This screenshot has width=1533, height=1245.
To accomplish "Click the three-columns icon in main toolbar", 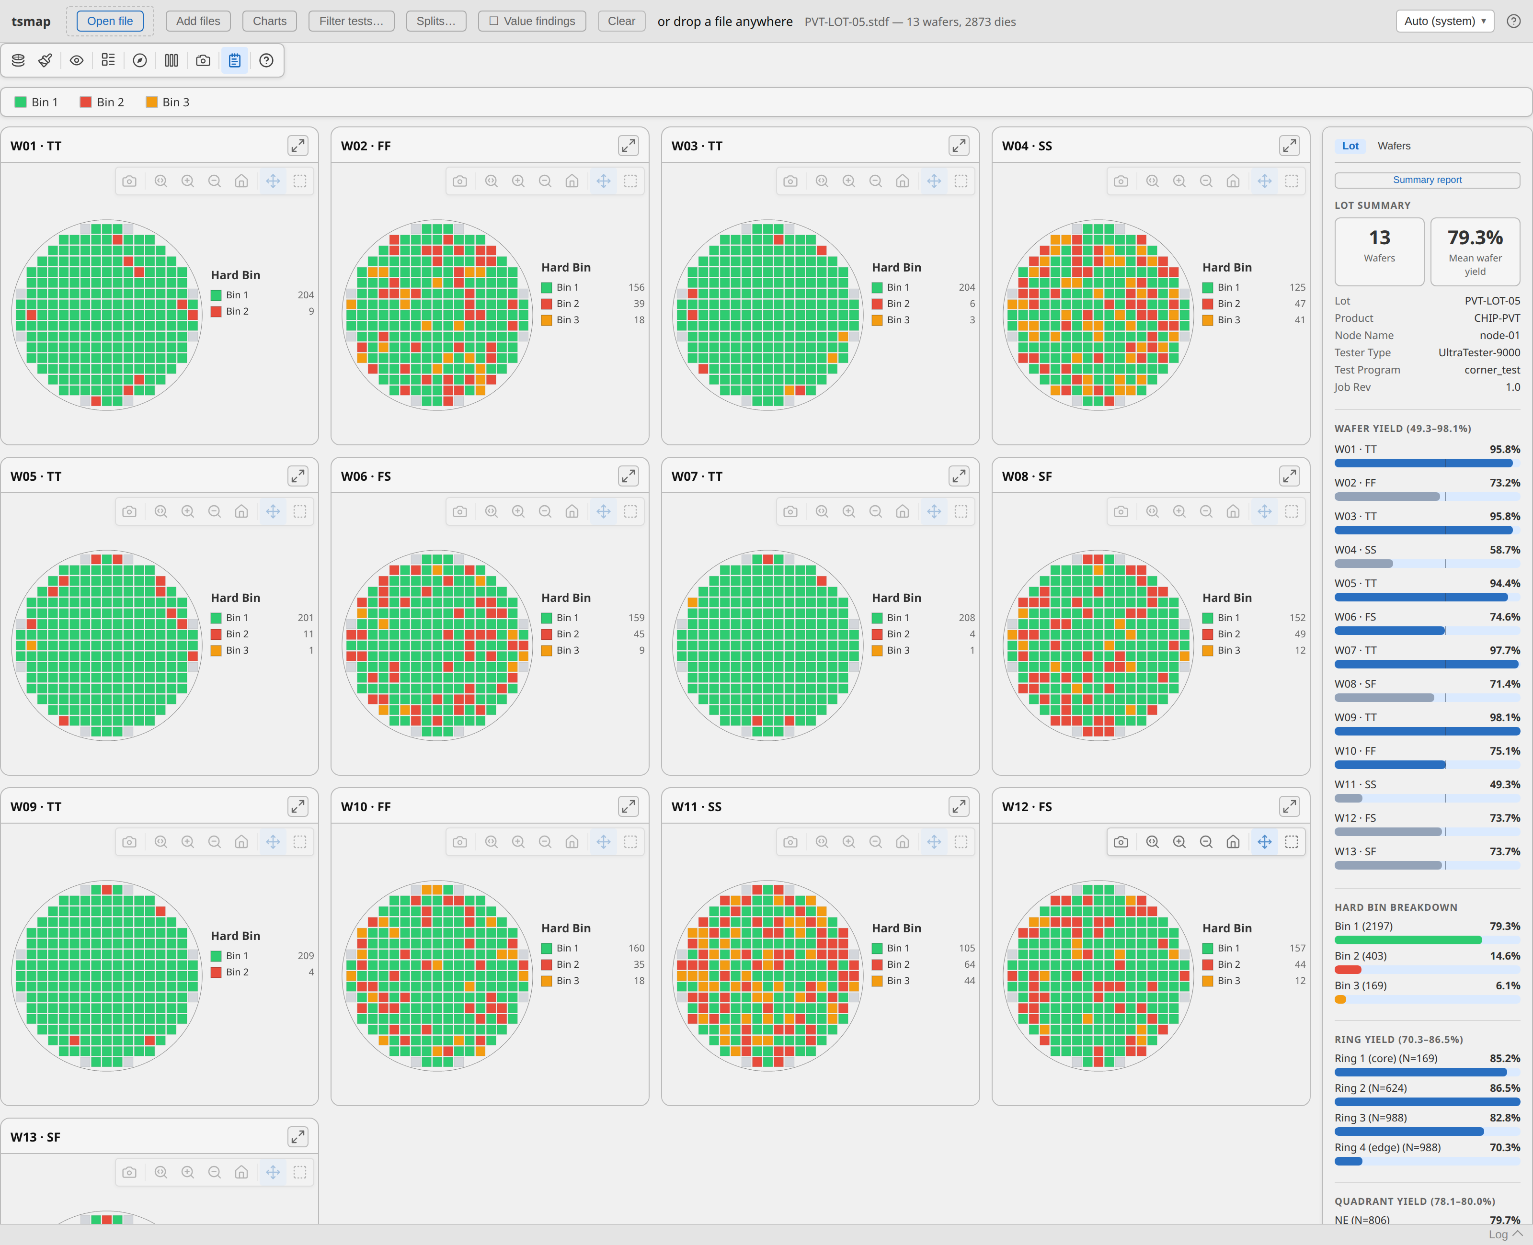I will click(172, 60).
